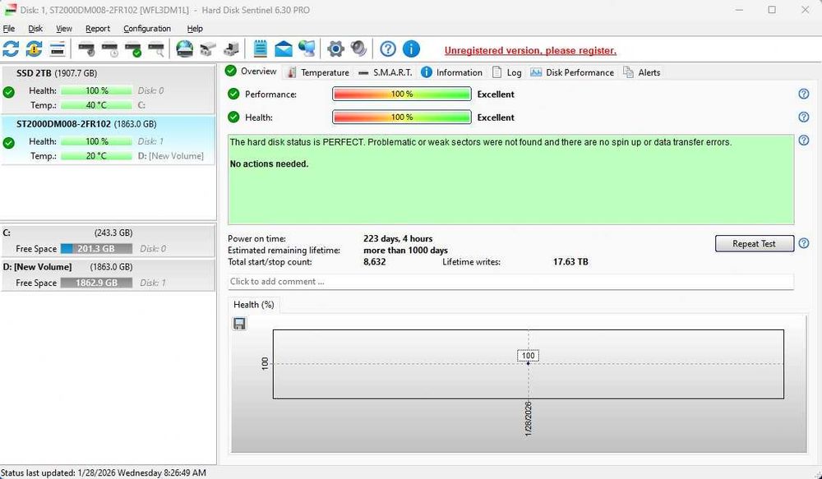The width and height of the screenshot is (822, 479).
Task: Open the View menu
Action: tap(64, 28)
